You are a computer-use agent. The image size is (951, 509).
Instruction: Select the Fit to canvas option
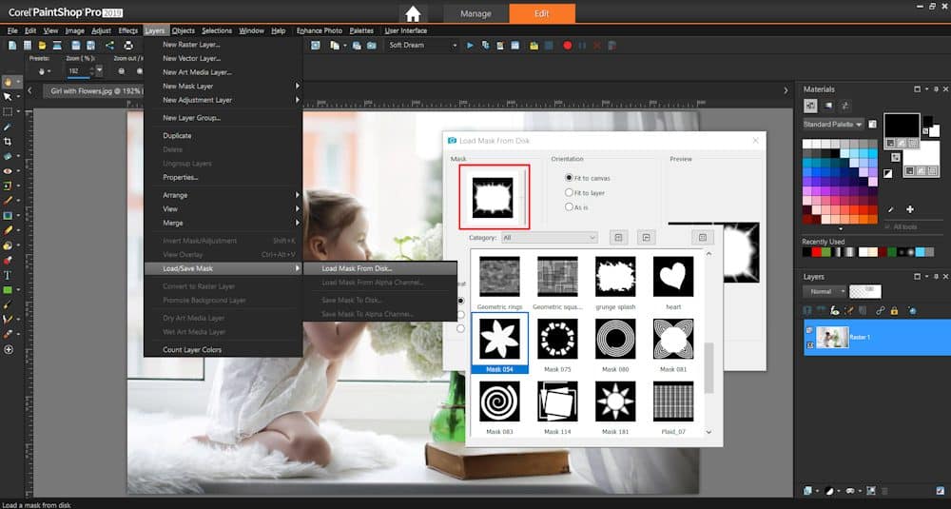tap(570, 178)
